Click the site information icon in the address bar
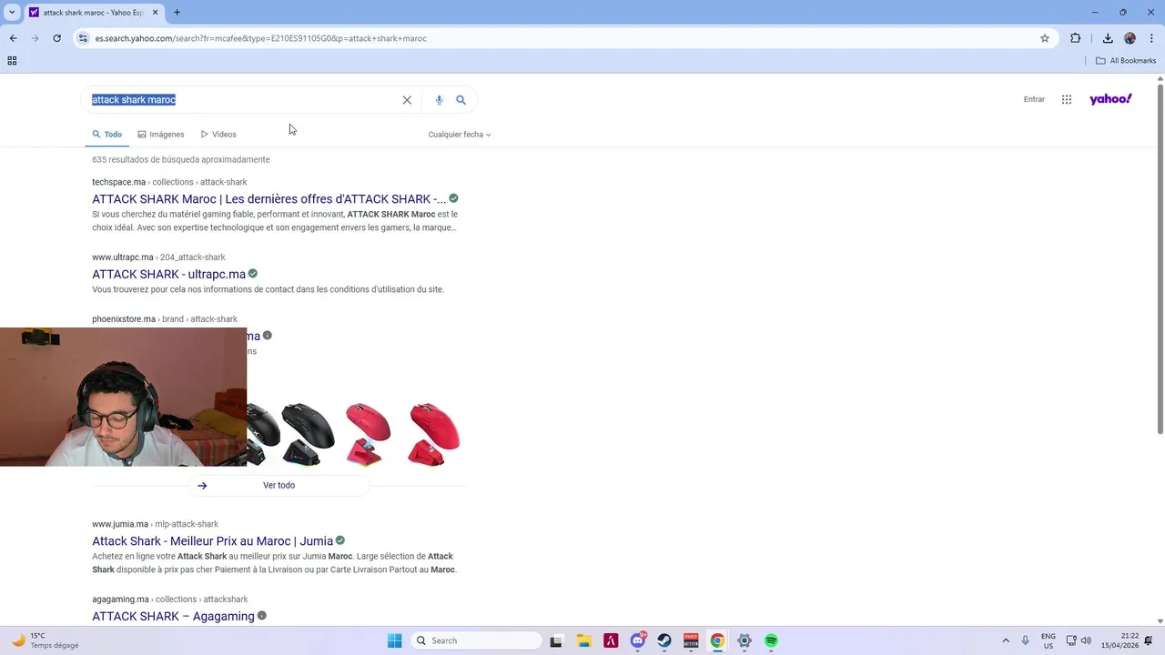Screen dimensions: 1165x655 [x=83, y=38]
